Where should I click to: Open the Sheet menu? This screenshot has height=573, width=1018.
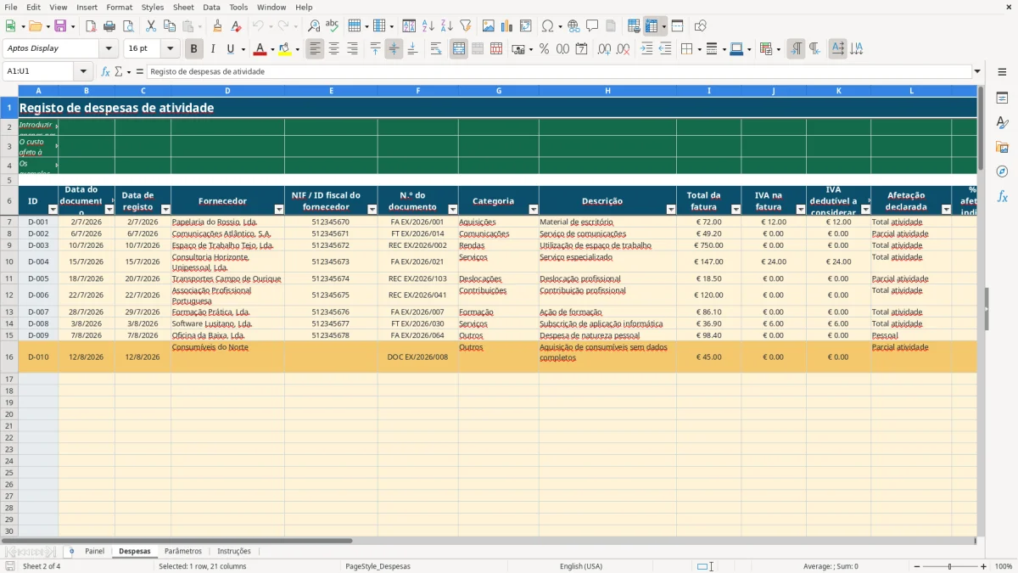pyautogui.click(x=183, y=7)
